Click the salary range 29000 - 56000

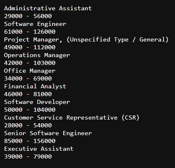click(x=28, y=16)
